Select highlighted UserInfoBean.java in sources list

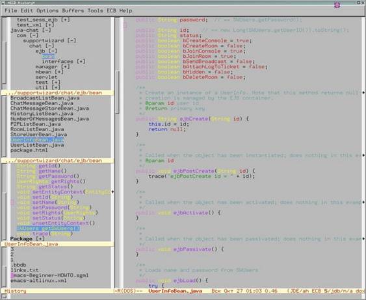point(37,140)
